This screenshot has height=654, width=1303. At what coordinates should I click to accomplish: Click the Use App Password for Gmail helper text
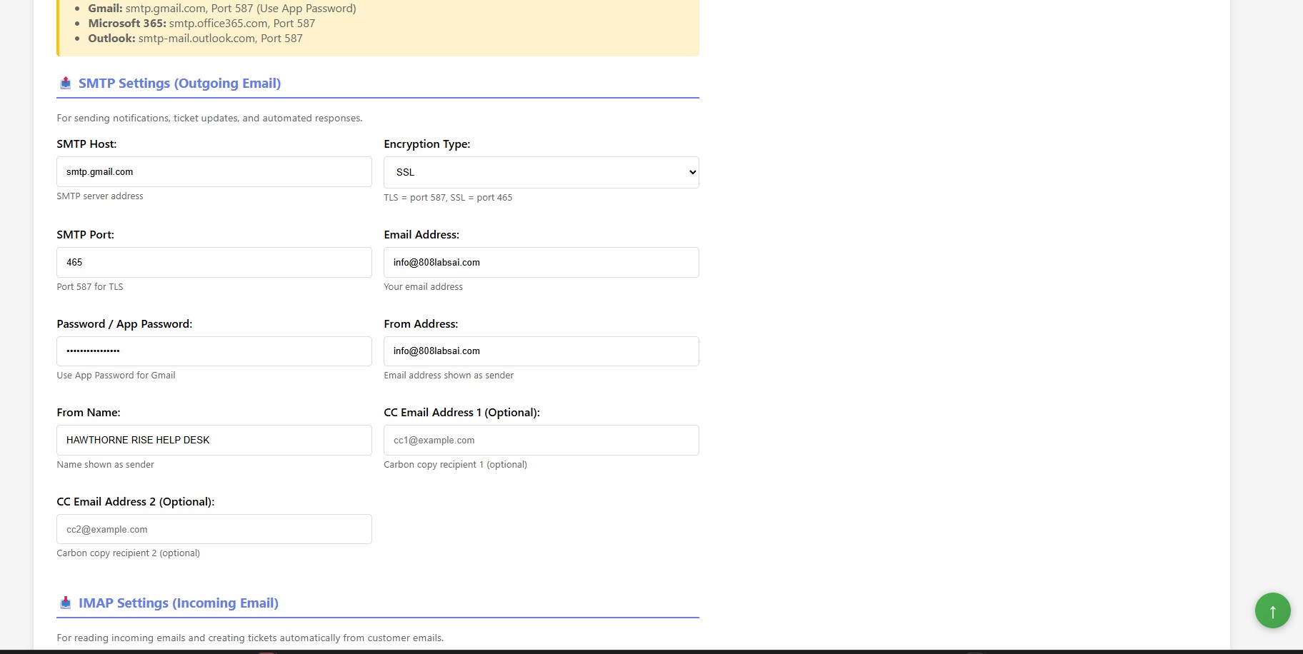coord(116,375)
